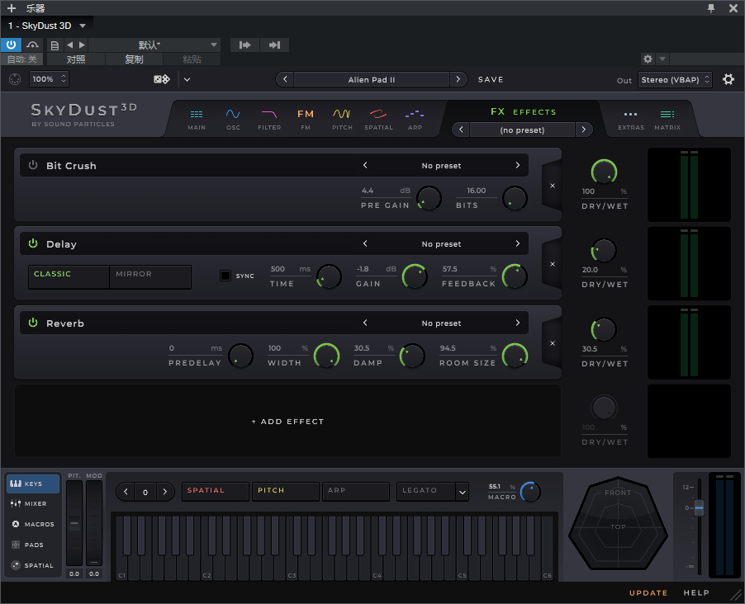This screenshot has width=745, height=604.
Task: Click the randomize dice icon
Action: 162,79
